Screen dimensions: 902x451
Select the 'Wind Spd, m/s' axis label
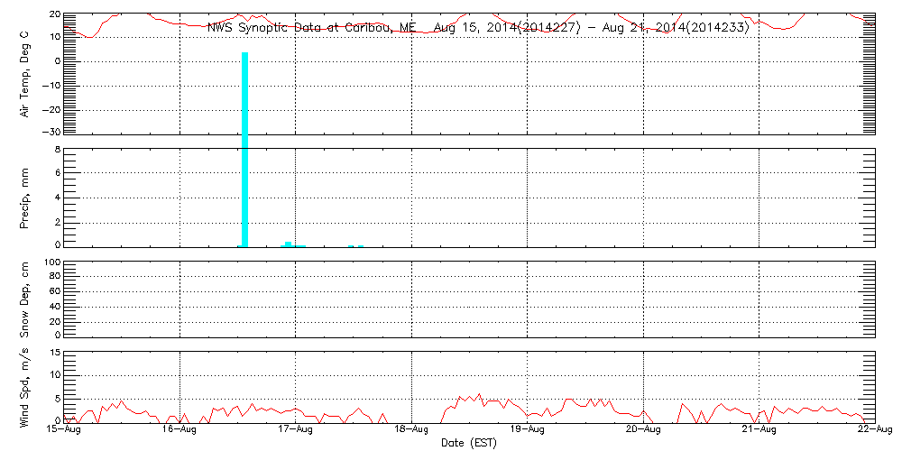pyautogui.click(x=25, y=387)
